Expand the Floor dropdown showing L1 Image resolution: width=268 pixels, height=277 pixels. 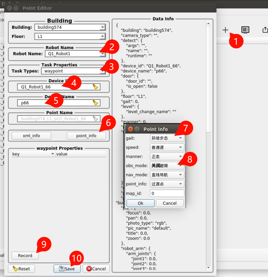click(102, 36)
